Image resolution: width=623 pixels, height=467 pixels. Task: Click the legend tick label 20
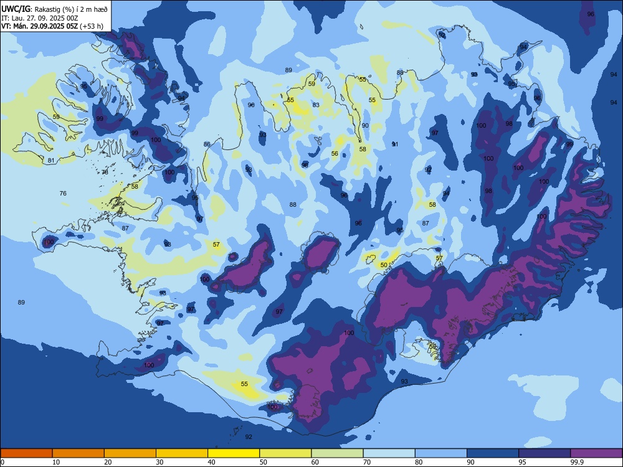click(108, 462)
